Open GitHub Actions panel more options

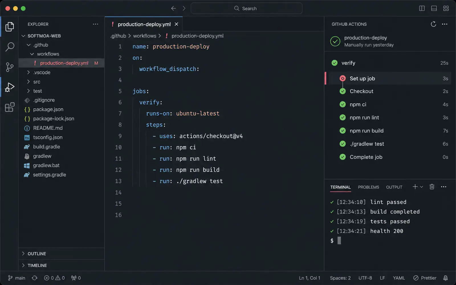click(445, 24)
